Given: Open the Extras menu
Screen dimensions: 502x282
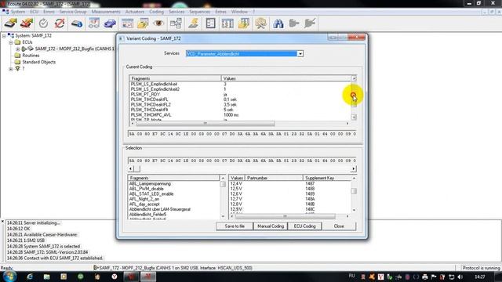Looking at the screenshot, I should coord(220,12).
